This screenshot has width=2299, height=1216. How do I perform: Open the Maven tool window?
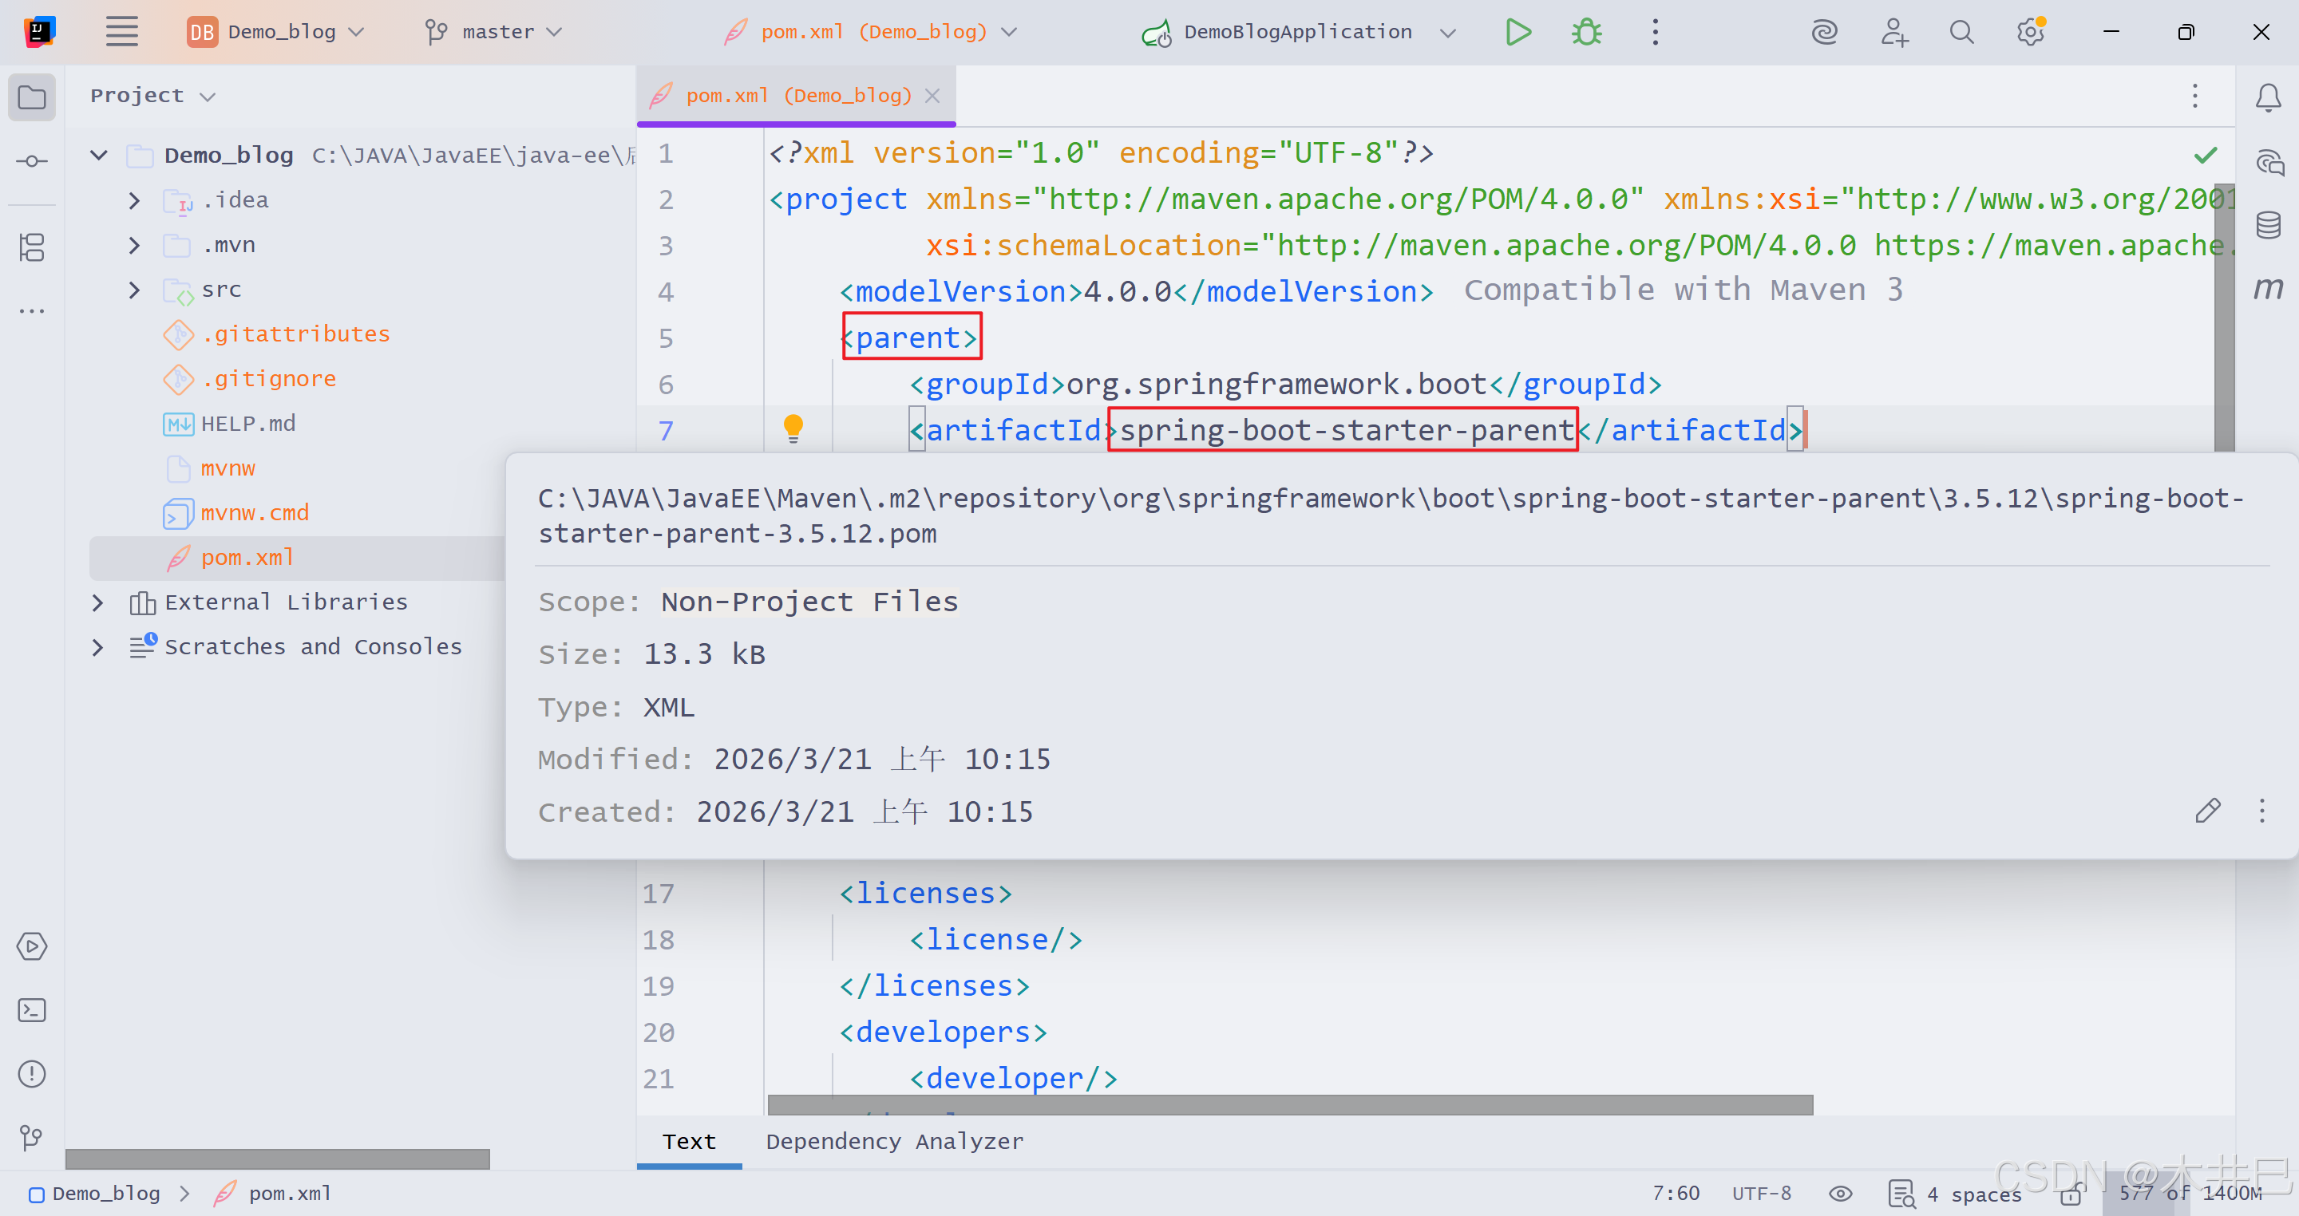pyautogui.click(x=2268, y=288)
